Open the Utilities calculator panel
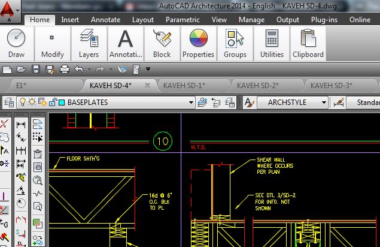The image size is (380, 247). [272, 44]
